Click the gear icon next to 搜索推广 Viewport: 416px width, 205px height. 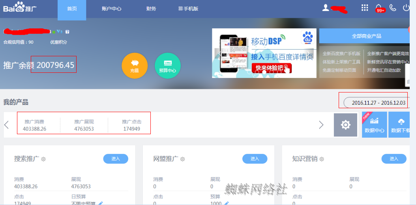(43, 159)
